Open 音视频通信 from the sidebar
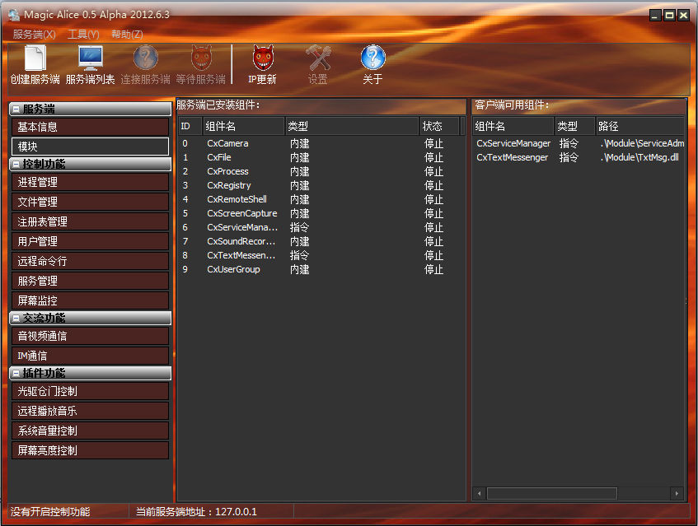Image resolution: width=698 pixels, height=526 pixels. 91,336
